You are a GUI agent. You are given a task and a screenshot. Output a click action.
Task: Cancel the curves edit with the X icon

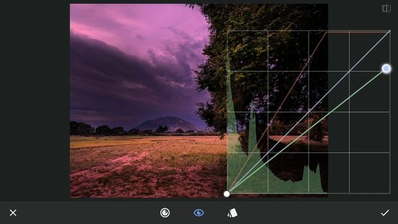(13, 213)
